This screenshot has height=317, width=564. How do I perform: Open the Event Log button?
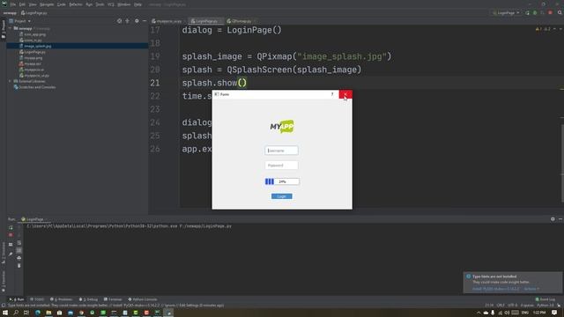pyautogui.click(x=545, y=299)
